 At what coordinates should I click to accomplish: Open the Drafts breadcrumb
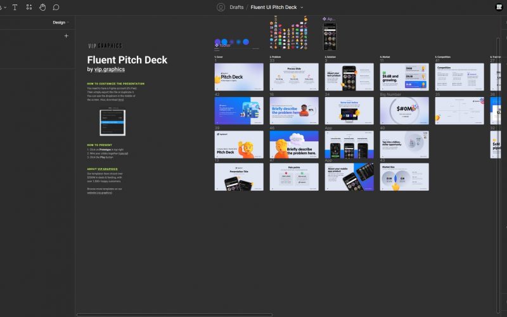pyautogui.click(x=236, y=7)
